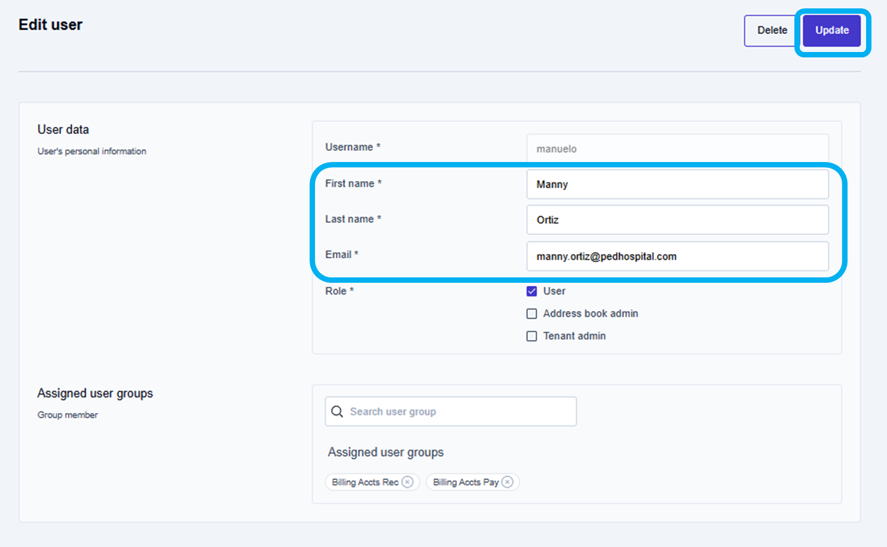This screenshot has height=547, width=887.
Task: Click the Address book admin label text
Action: 591,314
